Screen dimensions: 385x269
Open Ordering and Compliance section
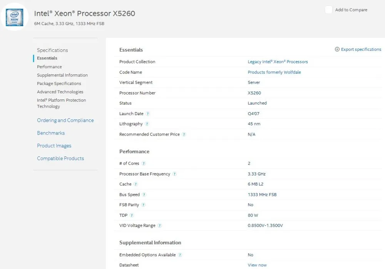click(65, 120)
